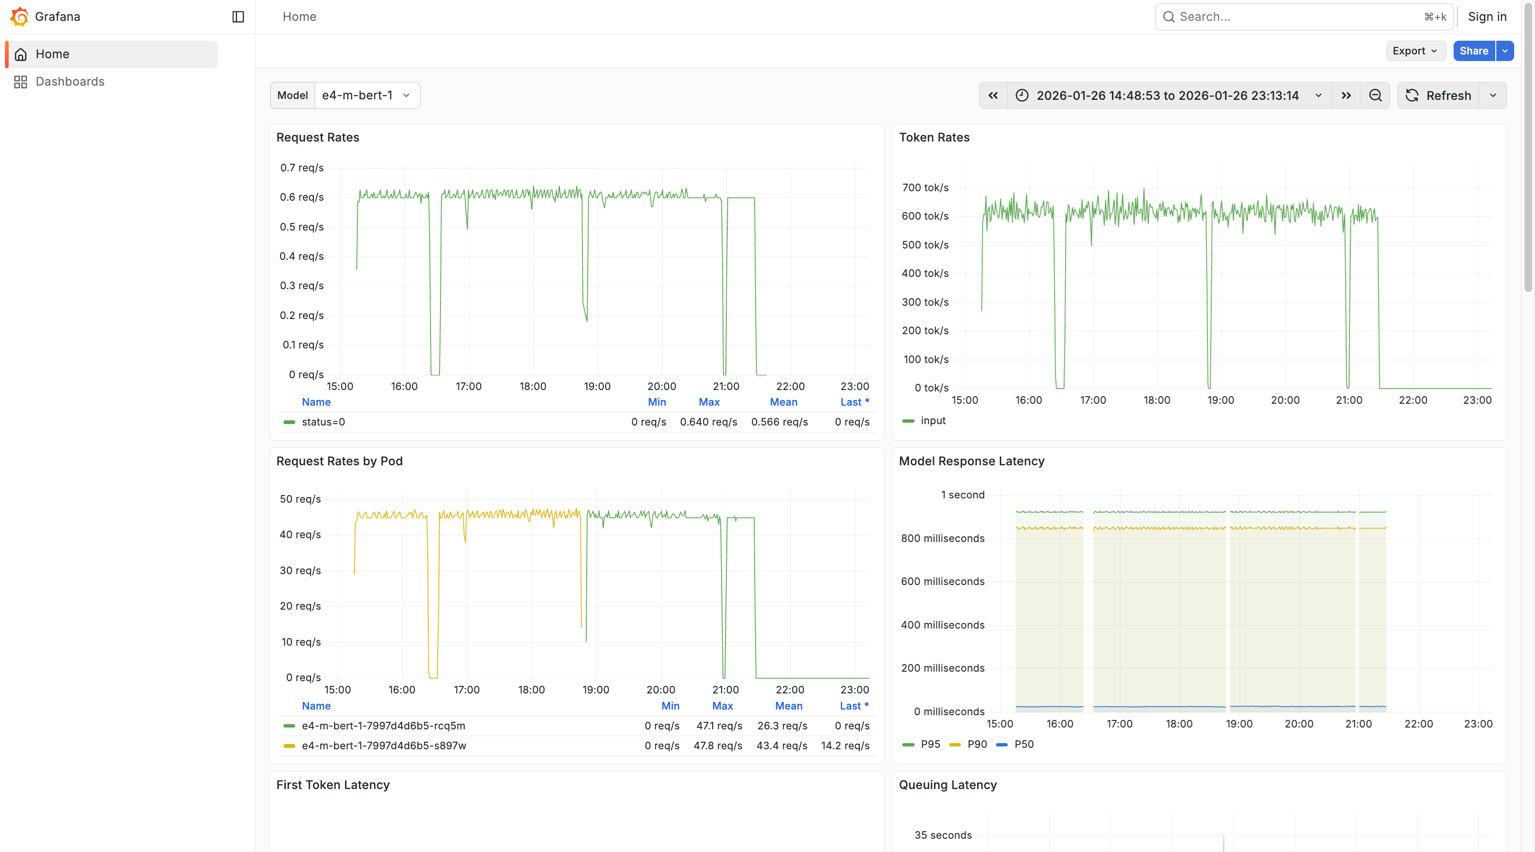Click the Sign in link
This screenshot has height=852, width=1535.
1487,17
